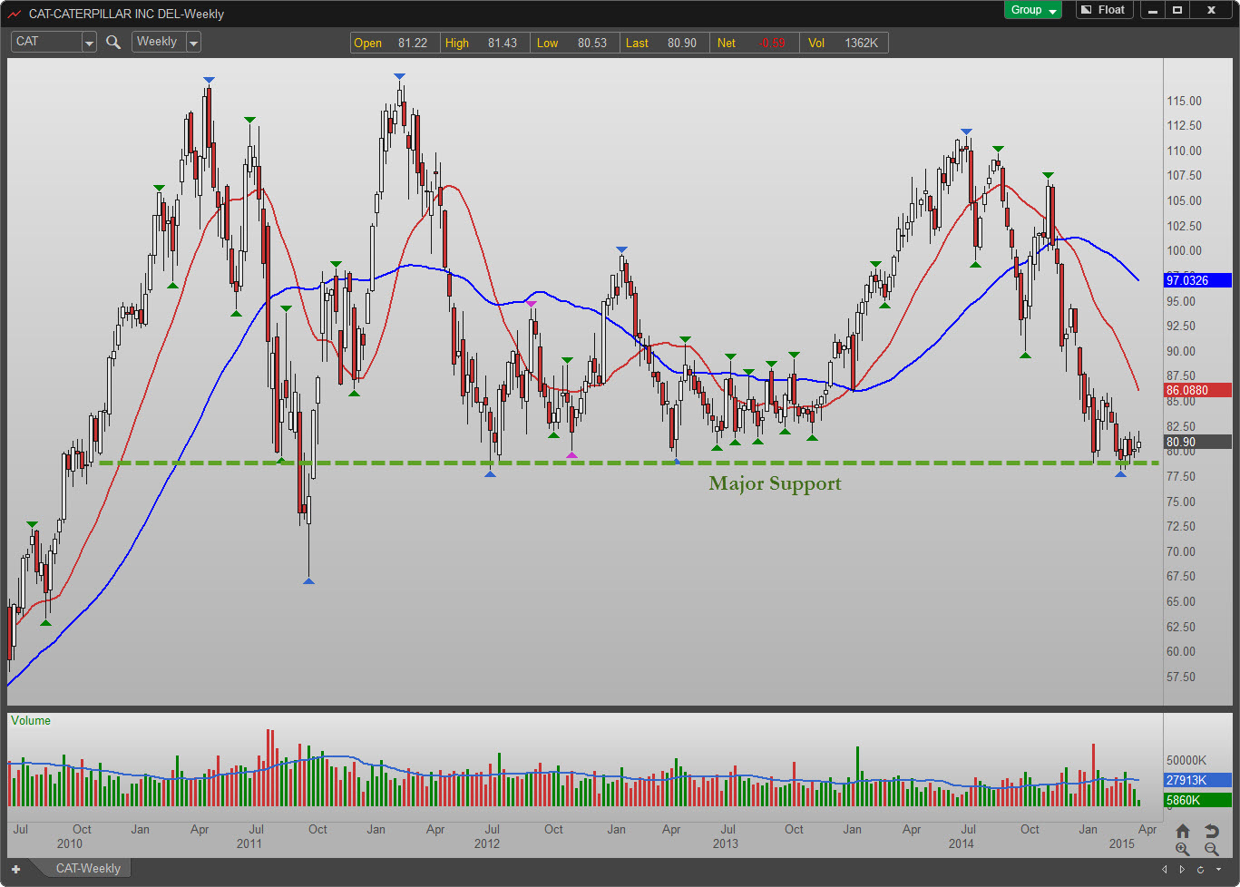
Task: Click inside the CAT symbol input field
Action: click(47, 42)
